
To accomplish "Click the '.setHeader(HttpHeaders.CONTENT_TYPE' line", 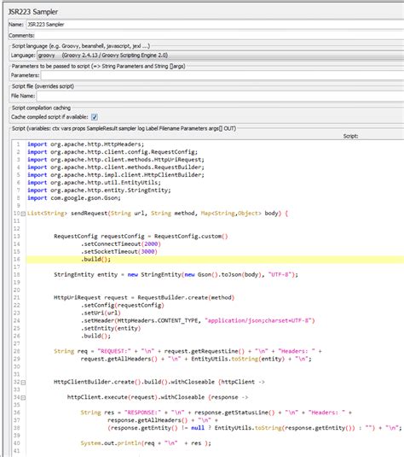I will 198,320.
